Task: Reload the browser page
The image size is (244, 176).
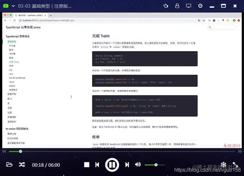Action: pos(14,20)
